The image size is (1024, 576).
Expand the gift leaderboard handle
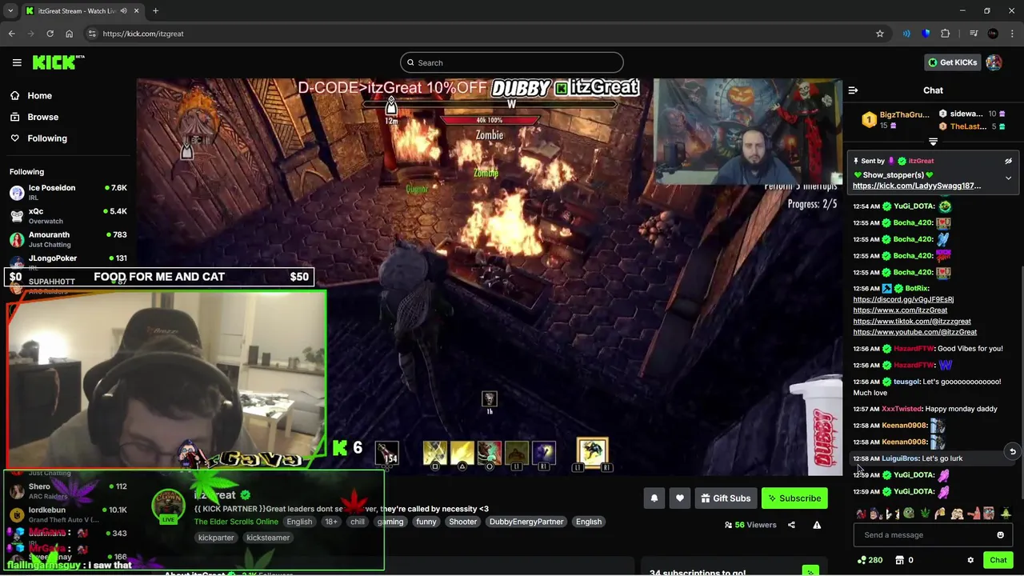click(x=933, y=142)
